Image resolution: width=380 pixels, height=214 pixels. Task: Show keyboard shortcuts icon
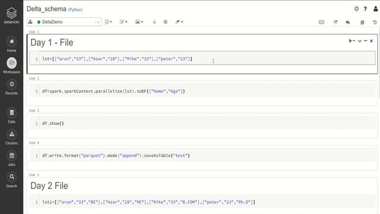321,22
